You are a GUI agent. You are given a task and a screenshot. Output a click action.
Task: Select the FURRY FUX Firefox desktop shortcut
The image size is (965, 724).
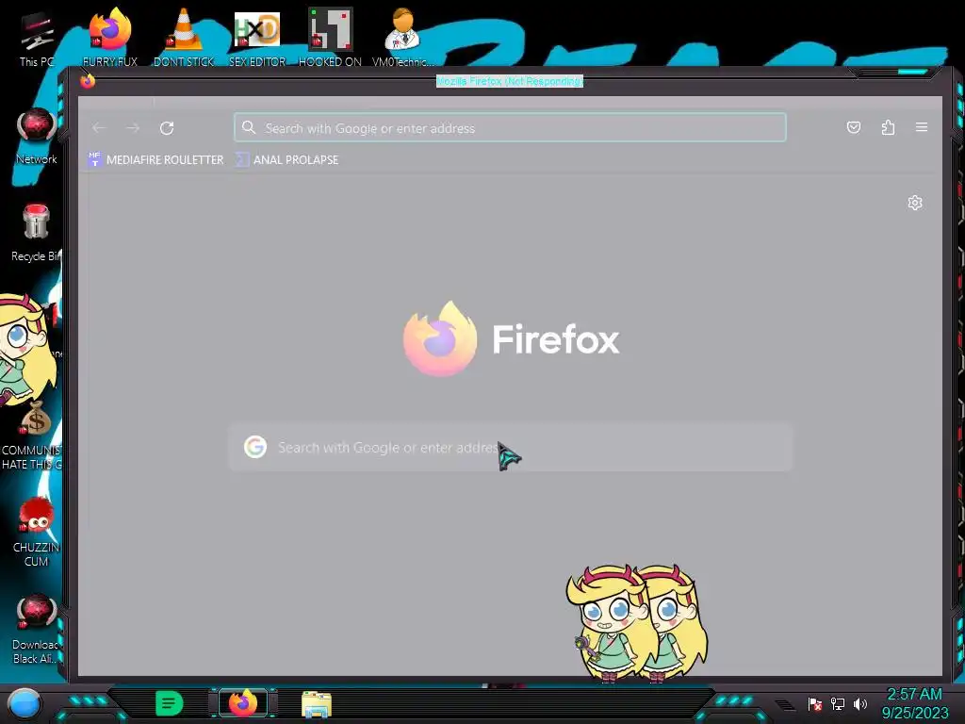click(109, 37)
